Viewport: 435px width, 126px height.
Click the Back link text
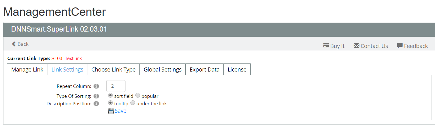point(23,44)
